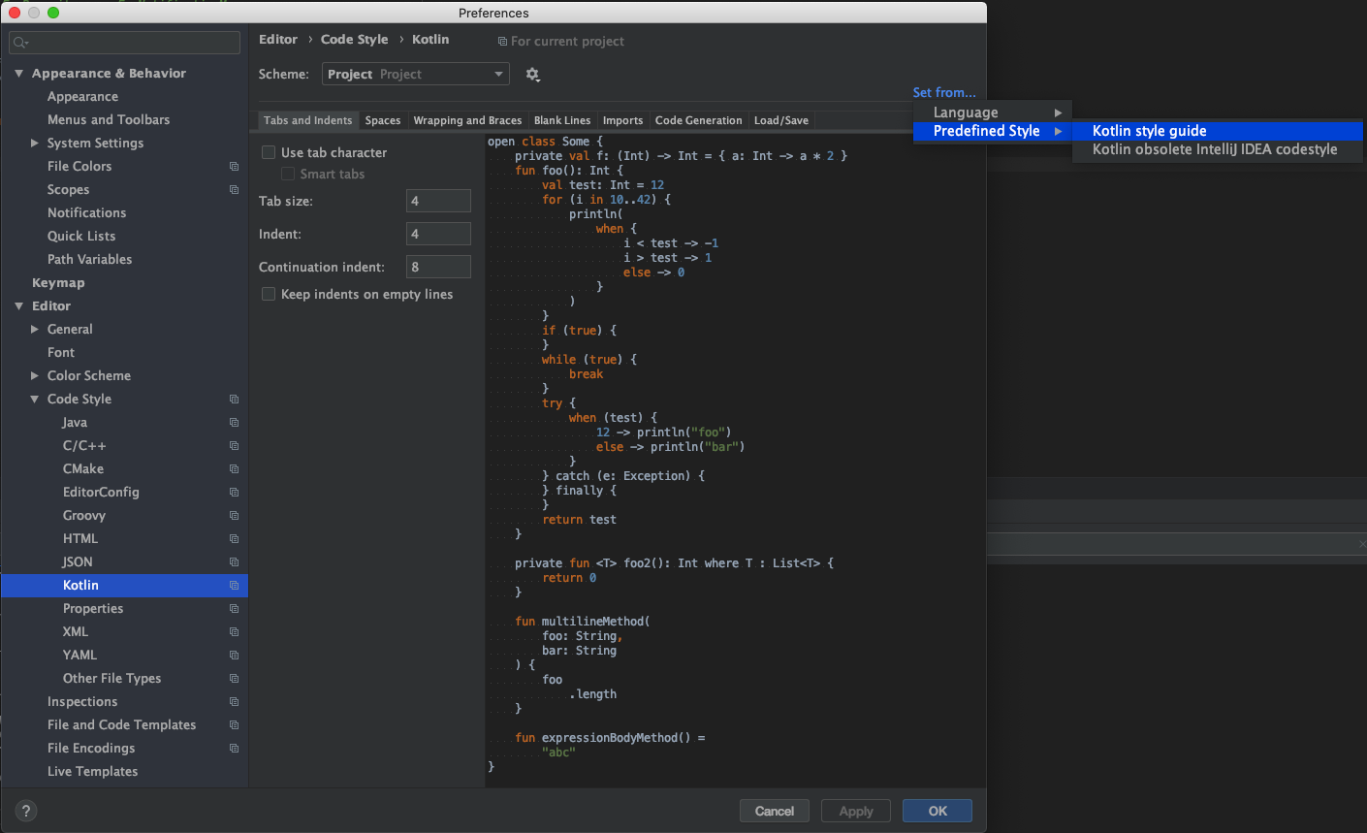Open the Load/Save tab
Image resolution: width=1367 pixels, height=833 pixels.
point(781,120)
